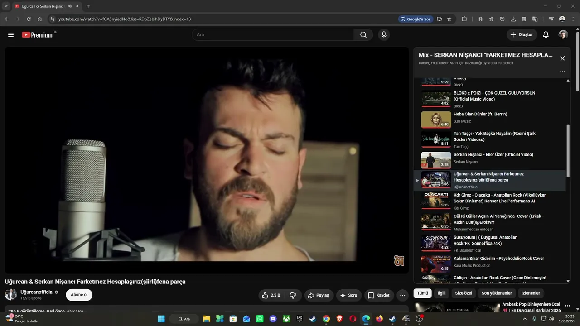Open browser history clock icon

click(x=502, y=19)
